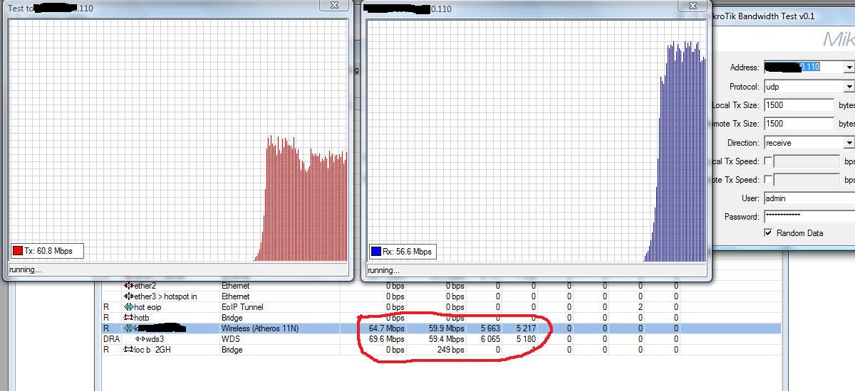This screenshot has width=855, height=391.
Task: Click the 64.7 Mbps cell
Action: point(387,328)
